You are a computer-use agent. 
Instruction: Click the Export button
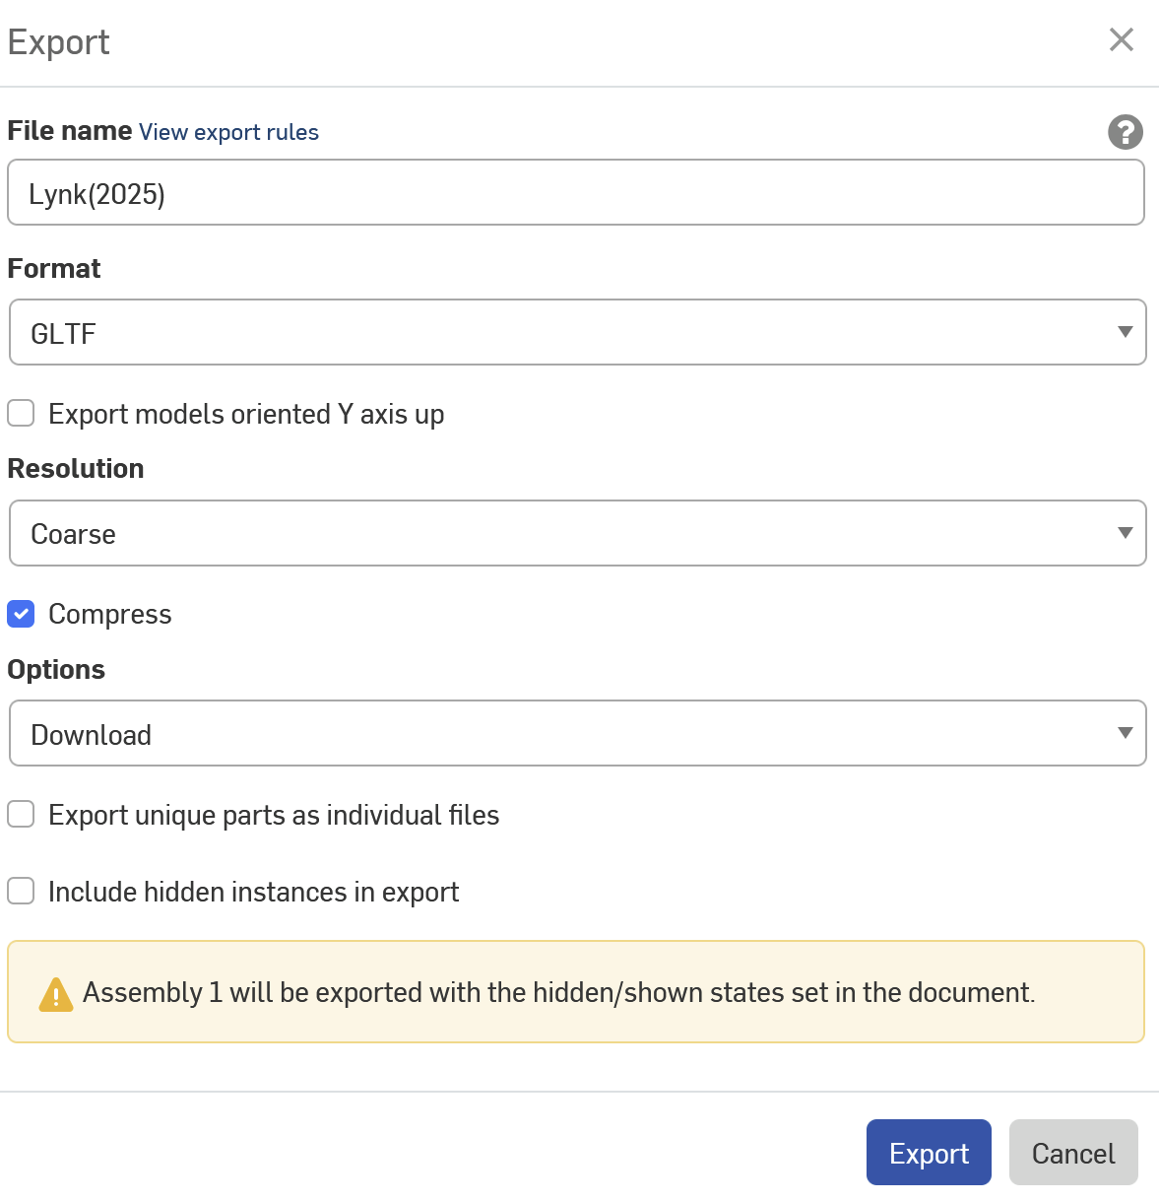click(929, 1152)
